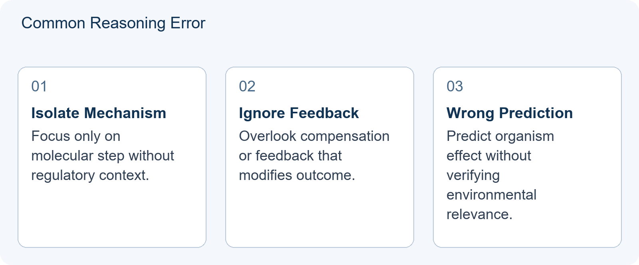Screen dimensions: 639x265
Task: Open the Ignore Feedback card
Action: pyautogui.click(x=319, y=157)
